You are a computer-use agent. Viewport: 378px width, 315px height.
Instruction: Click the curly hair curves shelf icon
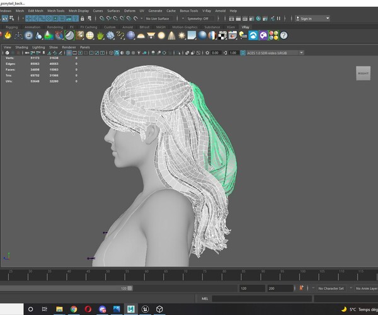tap(120, 35)
